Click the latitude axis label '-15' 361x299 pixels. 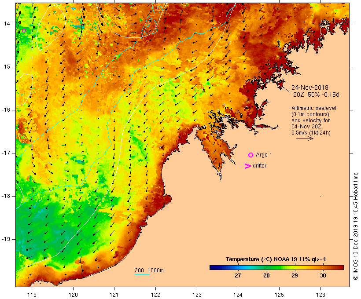click(5, 67)
